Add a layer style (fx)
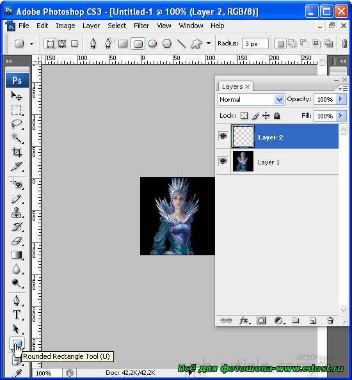Viewport: 352px width, 380px height. coord(244,321)
